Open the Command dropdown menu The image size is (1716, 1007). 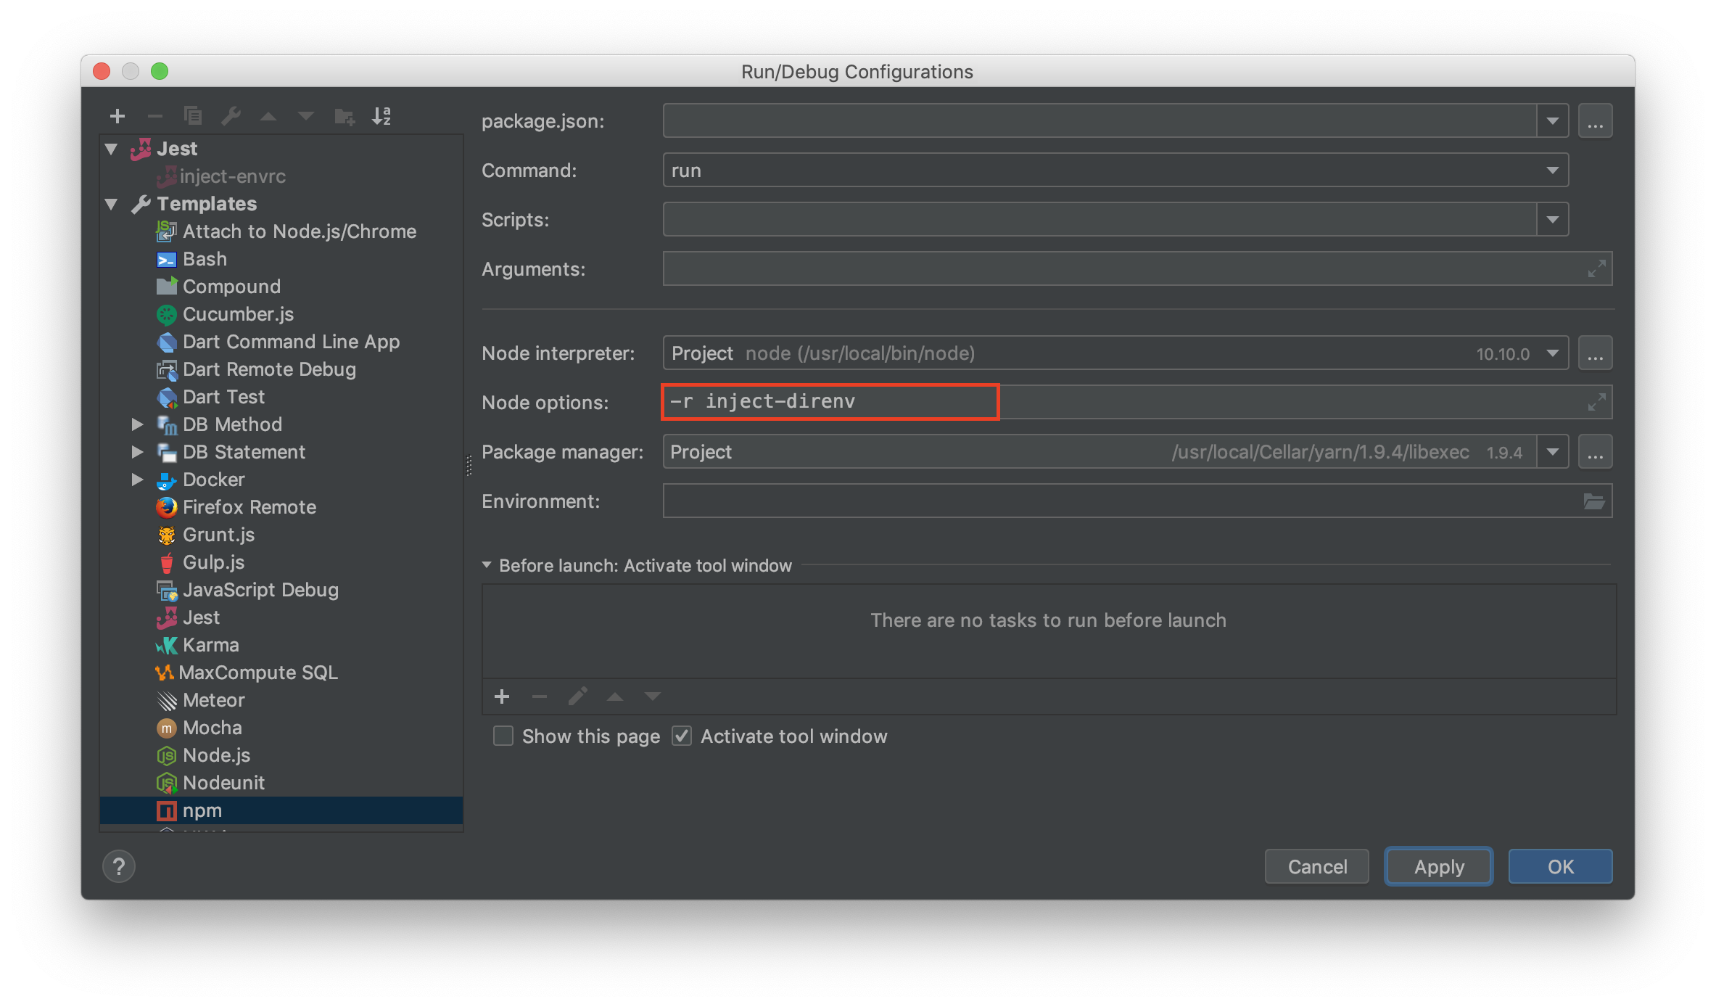(x=1553, y=170)
